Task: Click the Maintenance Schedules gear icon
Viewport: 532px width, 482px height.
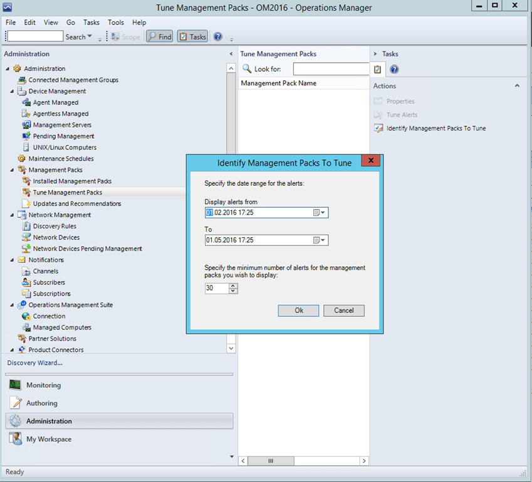Action: (22, 158)
